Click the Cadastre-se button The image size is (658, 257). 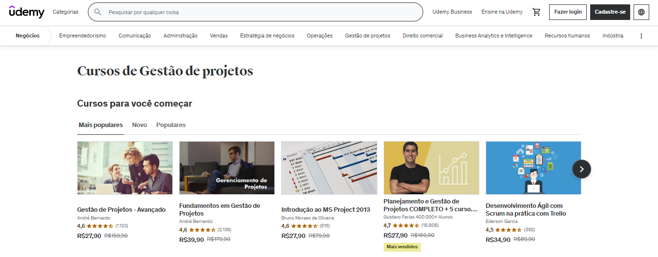pos(610,12)
